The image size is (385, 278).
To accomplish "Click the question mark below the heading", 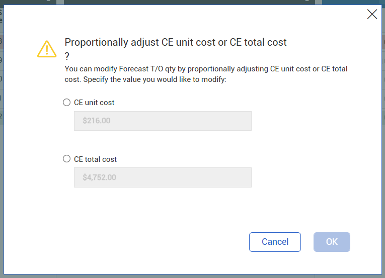I will click(67, 56).
